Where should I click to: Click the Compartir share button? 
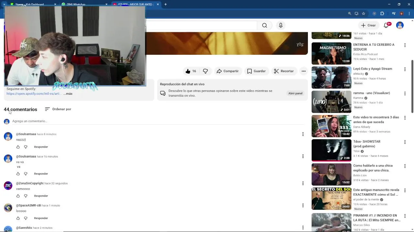[x=228, y=71]
